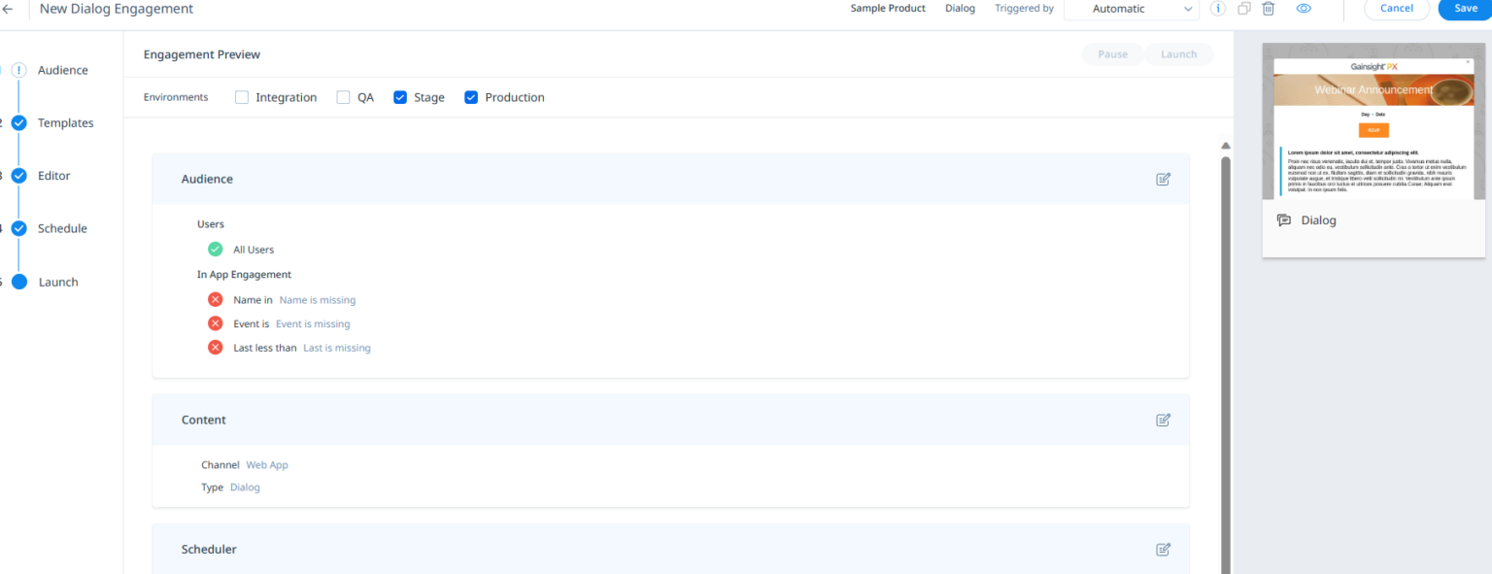Click the duplicate engagement icon
The height and width of the screenshot is (574, 1492).
click(x=1244, y=8)
